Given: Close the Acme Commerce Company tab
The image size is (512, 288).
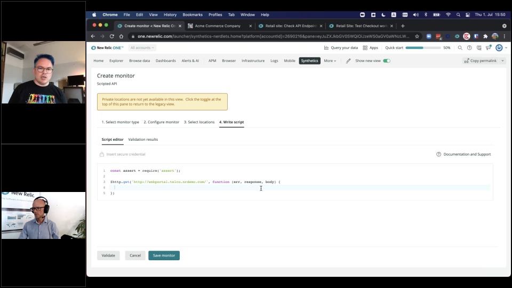Looking at the screenshot, I should pyautogui.click(x=251, y=26).
